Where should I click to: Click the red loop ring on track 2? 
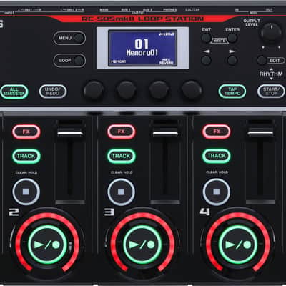47,216
